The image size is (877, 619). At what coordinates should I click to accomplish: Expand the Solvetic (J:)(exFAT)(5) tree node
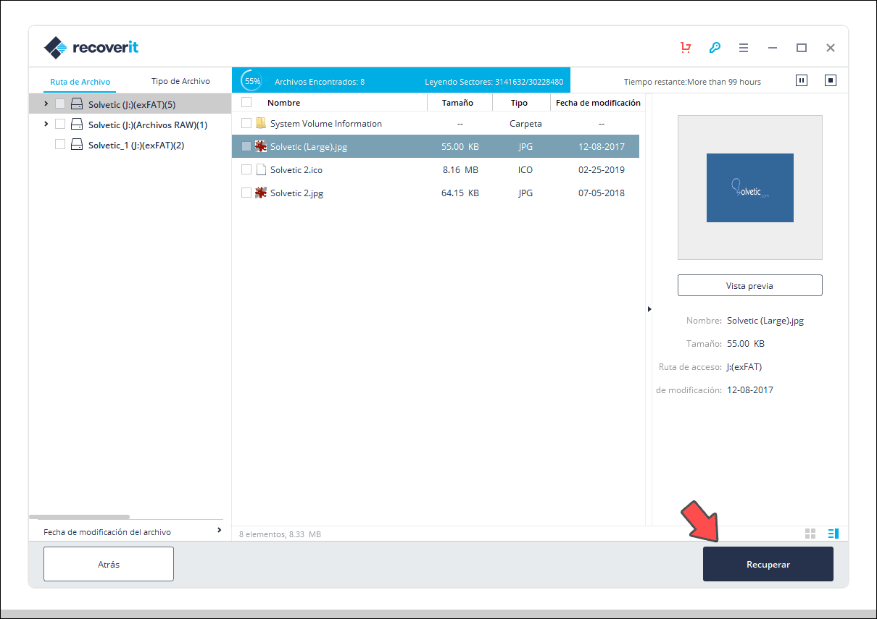click(x=46, y=104)
